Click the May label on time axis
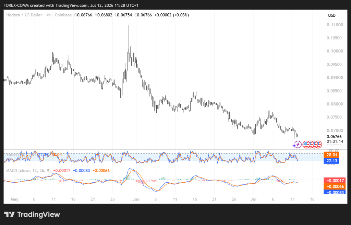The image size is (351, 225). (14, 199)
